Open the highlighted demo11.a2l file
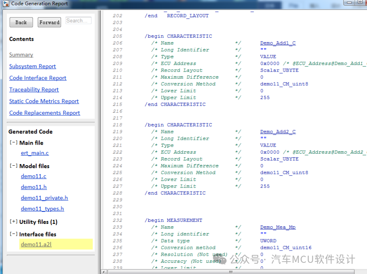Screen dimensions: 367x274 (x=36, y=244)
